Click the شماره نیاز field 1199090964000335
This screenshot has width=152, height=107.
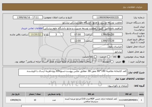click(x=107, y=17)
